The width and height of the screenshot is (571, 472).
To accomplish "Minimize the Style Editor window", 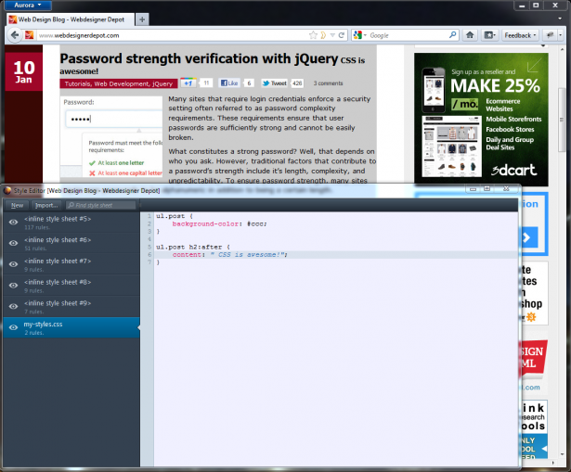I will 473,189.
